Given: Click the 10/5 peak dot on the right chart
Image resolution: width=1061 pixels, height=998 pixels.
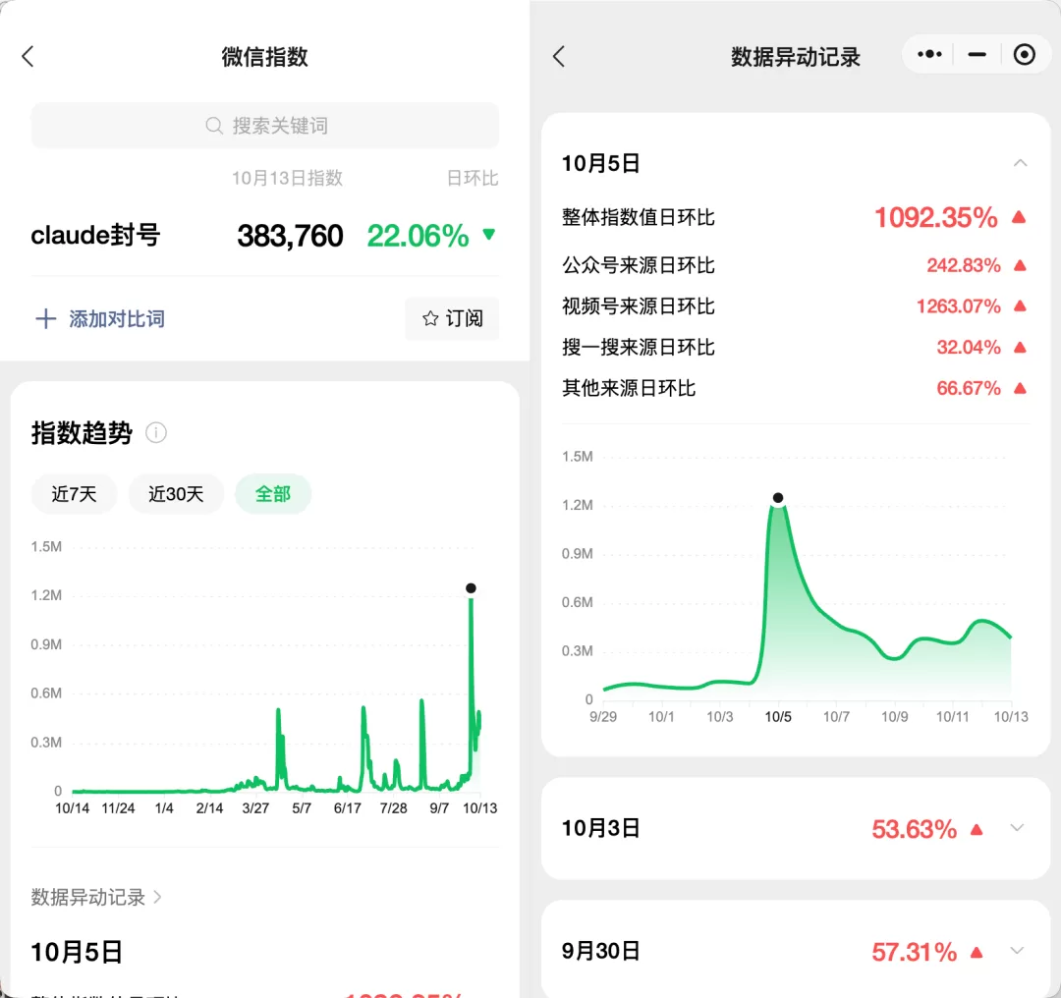Looking at the screenshot, I should [x=778, y=498].
